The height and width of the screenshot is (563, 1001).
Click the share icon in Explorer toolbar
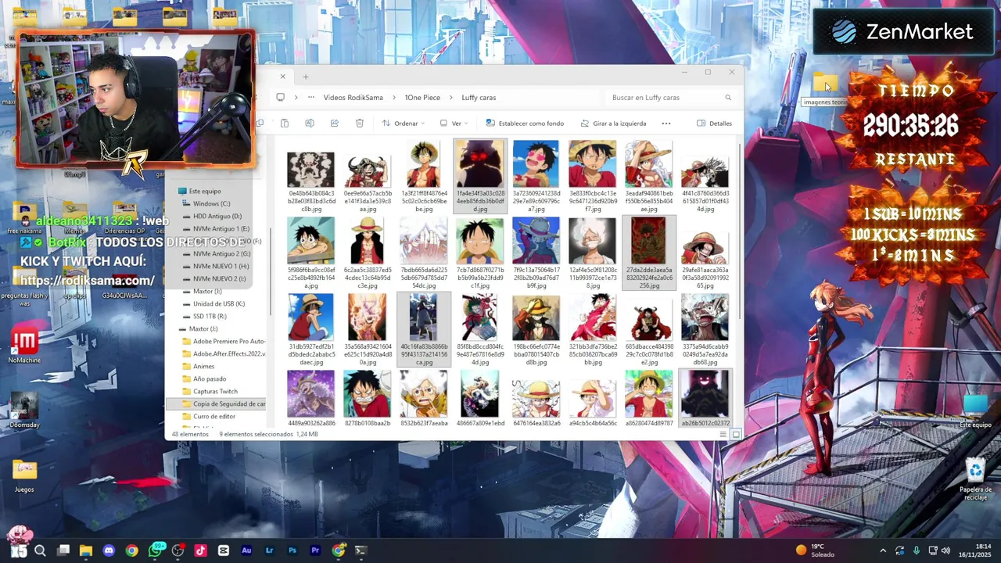(335, 124)
